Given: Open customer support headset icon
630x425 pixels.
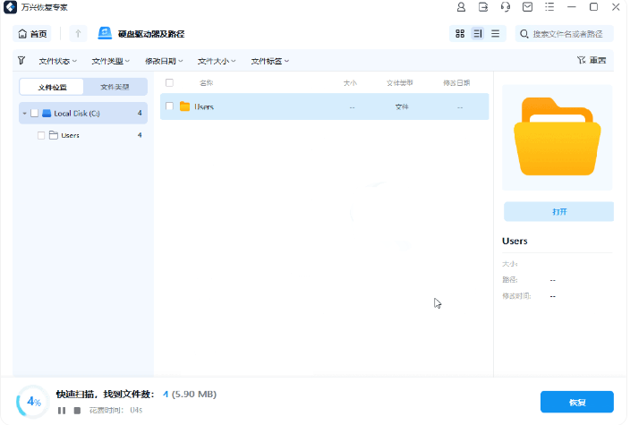Looking at the screenshot, I should click(x=506, y=7).
